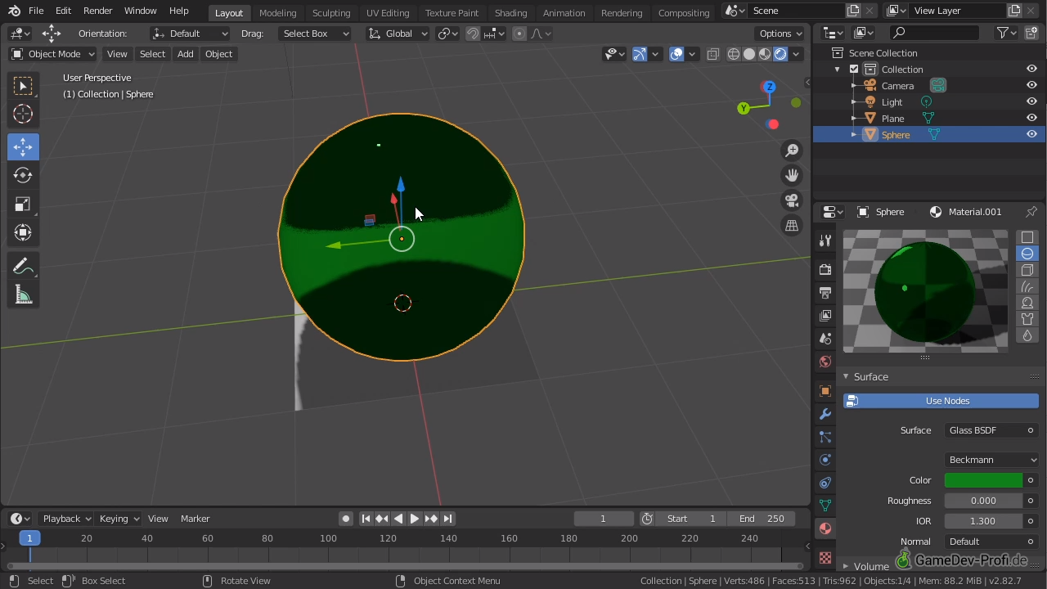Viewport: 1047px width, 589px height.
Task: Open the Tool properties tab
Action: (825, 241)
